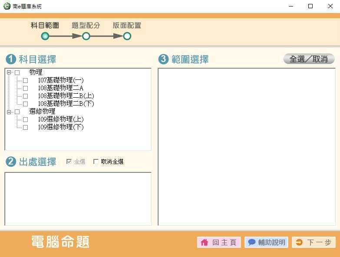The width and height of the screenshot is (340, 257).
Task: Select the 108基礎物理二A tree row
Action: coord(61,88)
